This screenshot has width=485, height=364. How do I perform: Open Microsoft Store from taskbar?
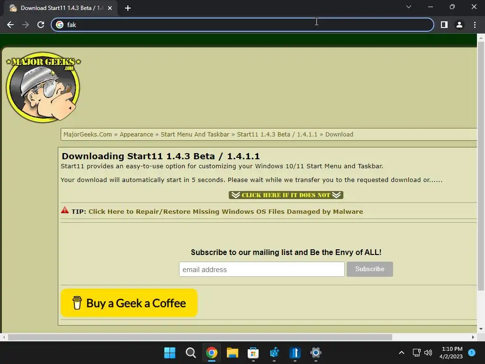pos(253,353)
